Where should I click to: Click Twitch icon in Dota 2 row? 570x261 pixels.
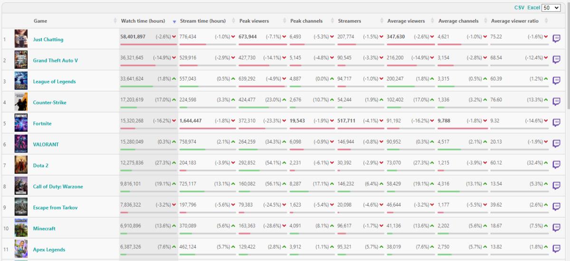click(557, 165)
